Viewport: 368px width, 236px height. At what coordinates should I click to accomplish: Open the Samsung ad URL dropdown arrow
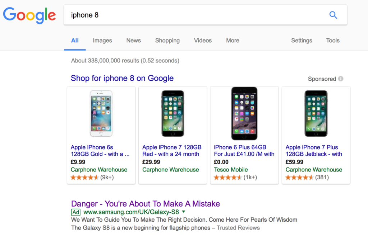point(184,212)
